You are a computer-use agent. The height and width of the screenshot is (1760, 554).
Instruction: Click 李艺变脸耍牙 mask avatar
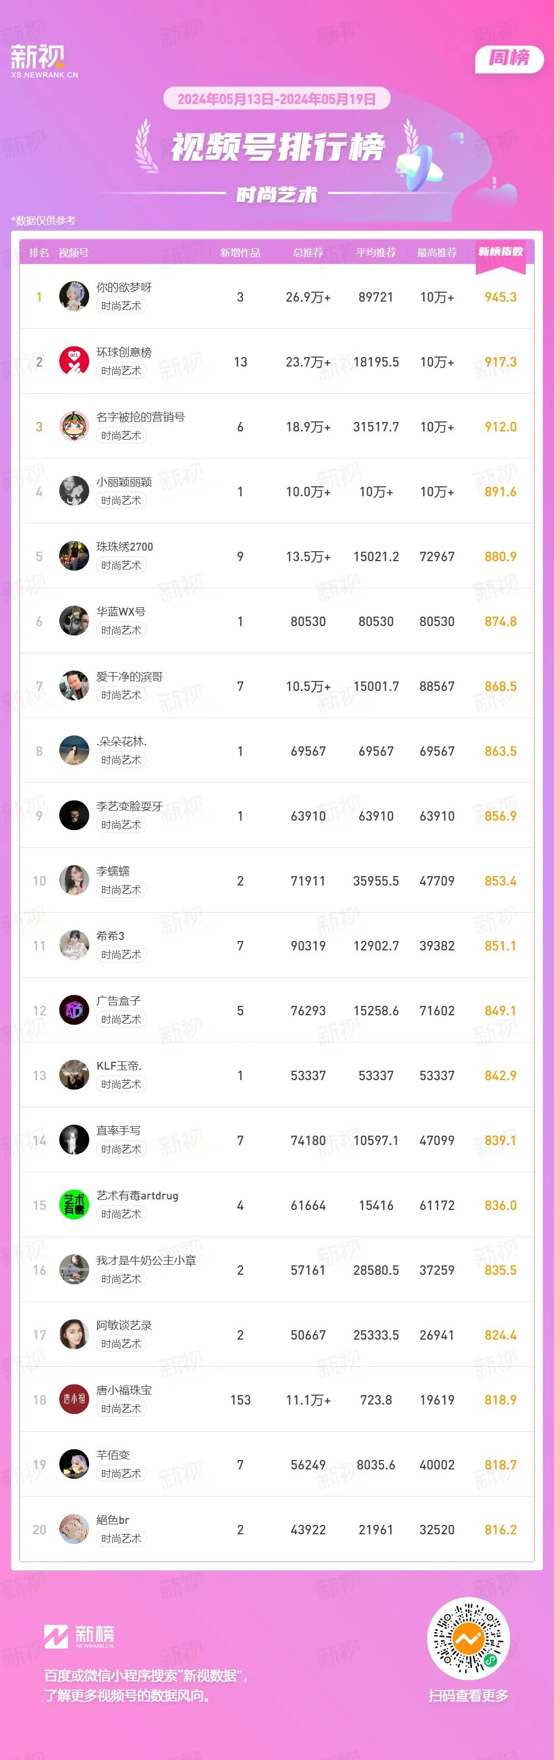[74, 816]
